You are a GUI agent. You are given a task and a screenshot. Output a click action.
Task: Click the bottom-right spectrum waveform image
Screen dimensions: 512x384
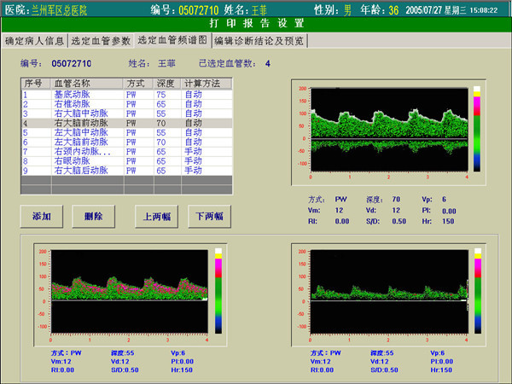click(x=389, y=290)
